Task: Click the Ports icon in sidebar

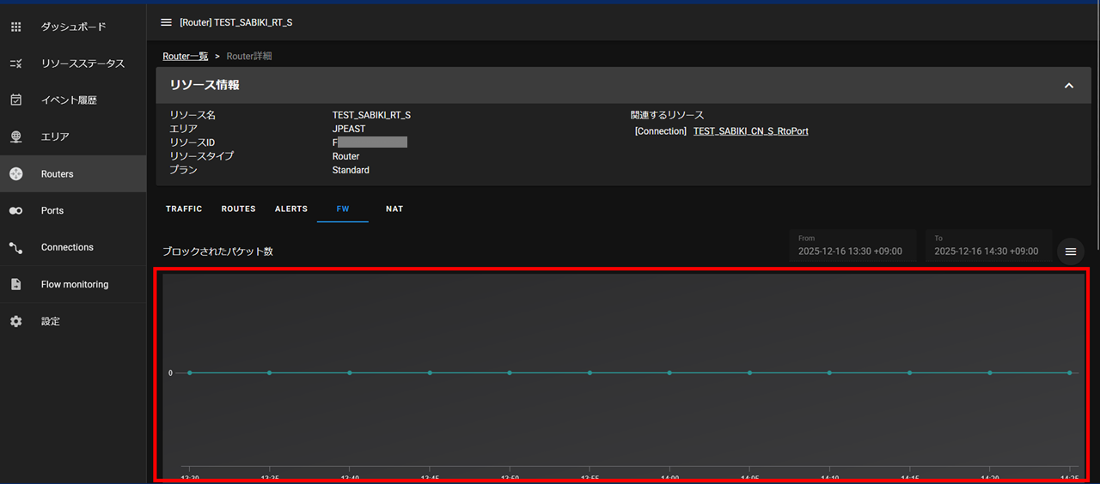Action: tap(15, 211)
